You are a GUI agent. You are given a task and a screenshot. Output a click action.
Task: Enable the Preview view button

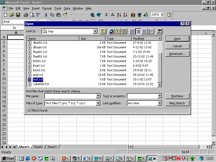coord(151,31)
